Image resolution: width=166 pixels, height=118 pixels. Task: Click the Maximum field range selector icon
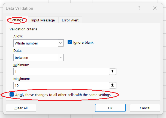click(x=112, y=85)
